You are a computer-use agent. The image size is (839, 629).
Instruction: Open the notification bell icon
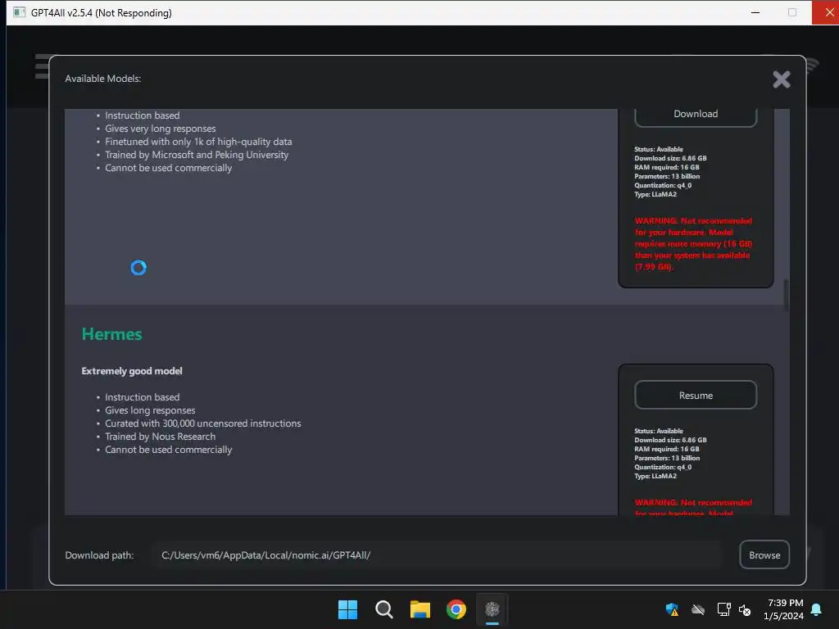(x=817, y=609)
